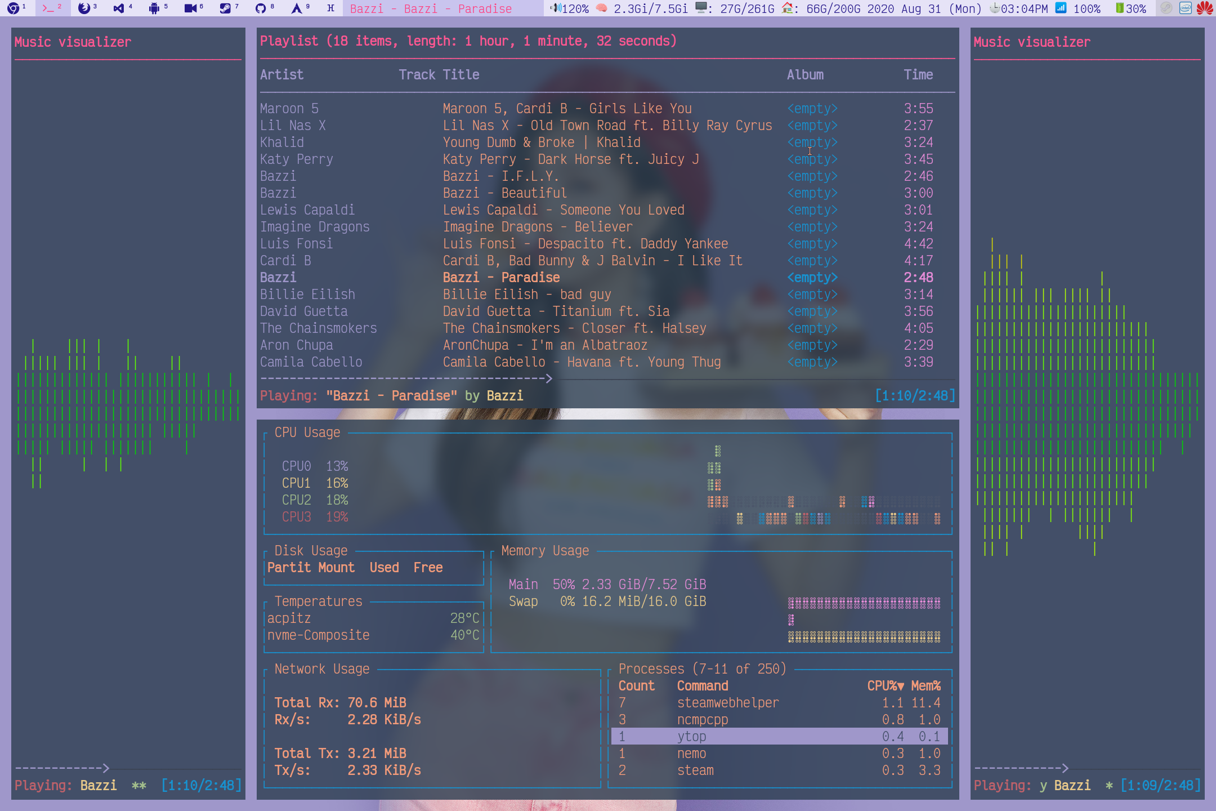1216x811 pixels.
Task: Select Billie Eilish - bad guy track
Action: pyautogui.click(x=607, y=295)
